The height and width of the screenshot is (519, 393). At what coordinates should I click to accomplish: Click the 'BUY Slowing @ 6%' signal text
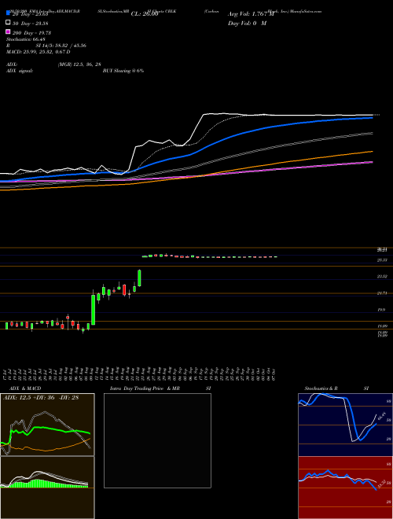click(x=123, y=71)
